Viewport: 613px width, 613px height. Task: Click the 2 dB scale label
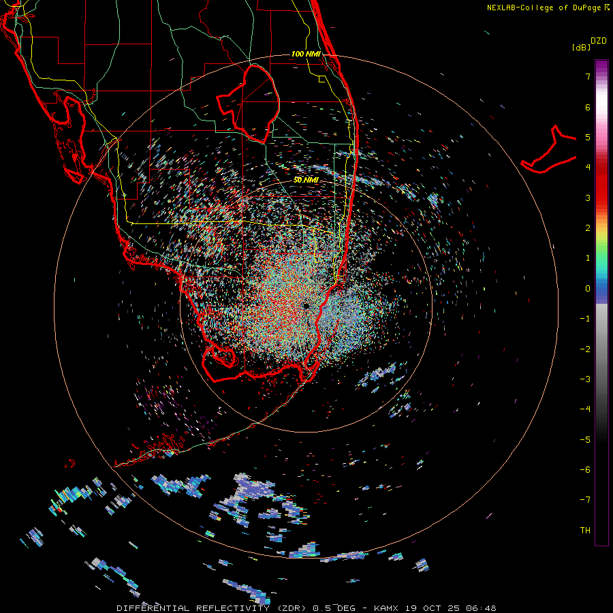pos(588,228)
